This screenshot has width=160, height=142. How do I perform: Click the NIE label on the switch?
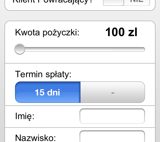point(137,2)
